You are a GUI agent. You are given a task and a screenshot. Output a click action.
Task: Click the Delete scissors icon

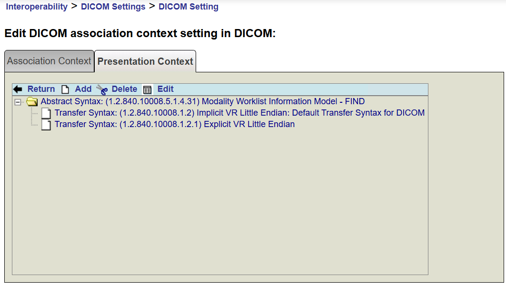[x=102, y=89]
